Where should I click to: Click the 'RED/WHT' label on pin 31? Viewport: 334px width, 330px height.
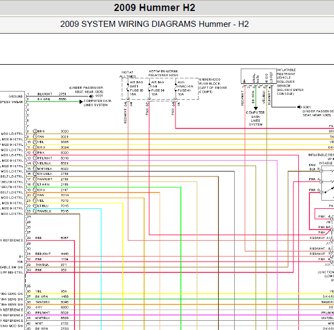[x=43, y=254]
